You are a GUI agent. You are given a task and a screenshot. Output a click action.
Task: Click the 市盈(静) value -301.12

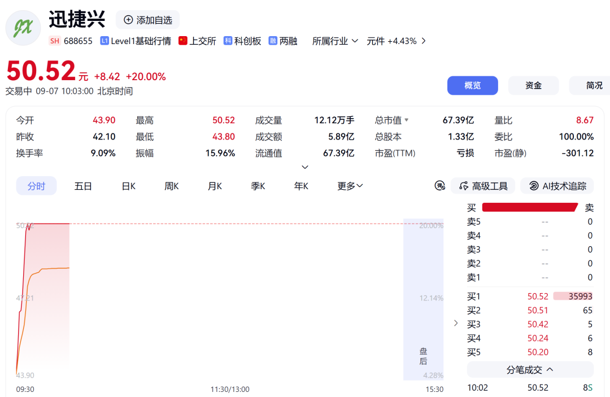point(578,153)
